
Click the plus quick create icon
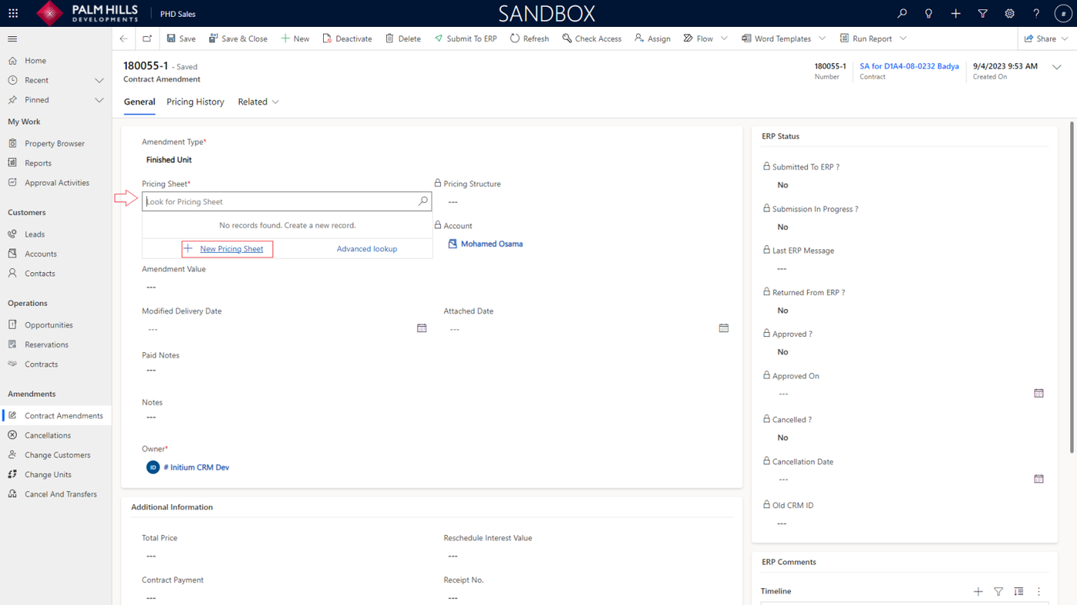click(x=955, y=13)
